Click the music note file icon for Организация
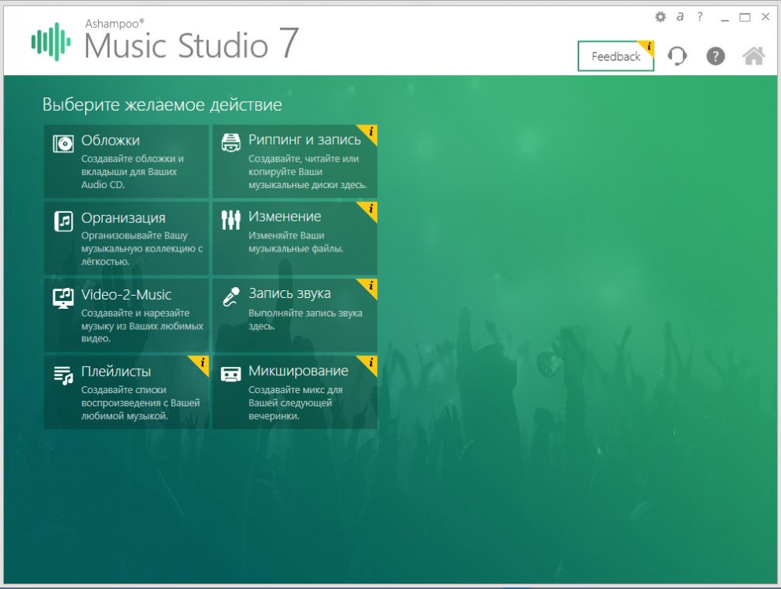The height and width of the screenshot is (589, 781). (63, 221)
